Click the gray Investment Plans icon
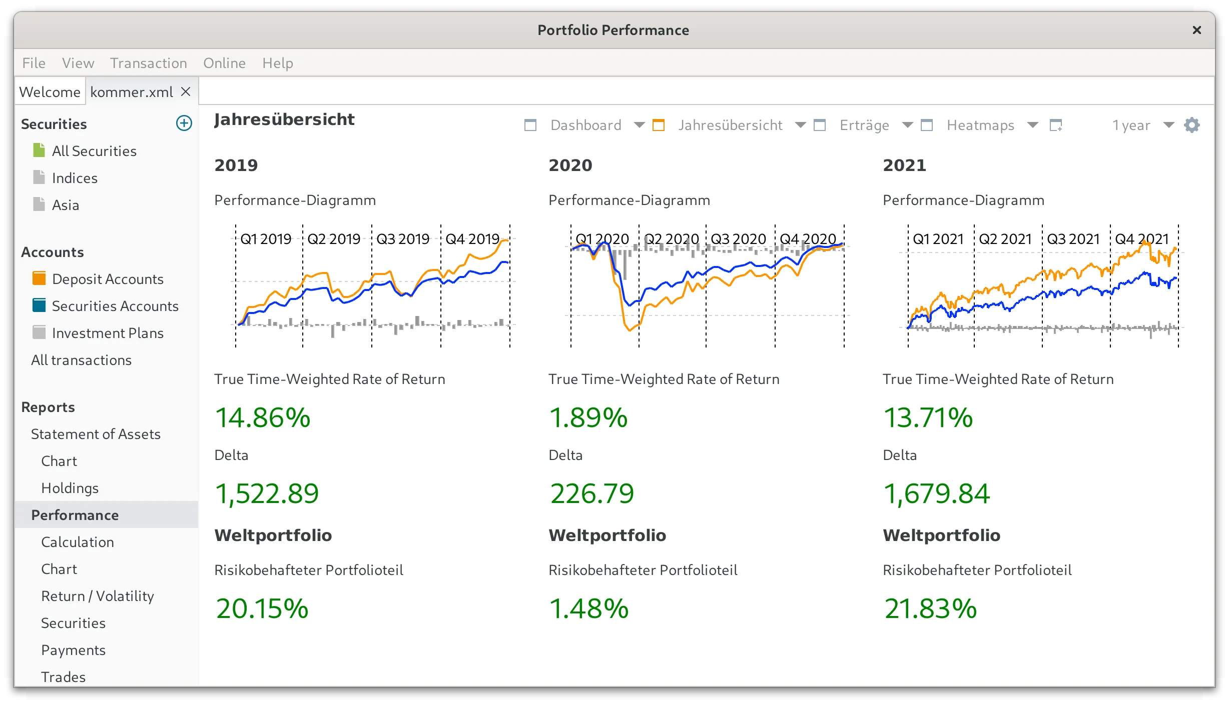The image size is (1229, 704). [x=39, y=332]
